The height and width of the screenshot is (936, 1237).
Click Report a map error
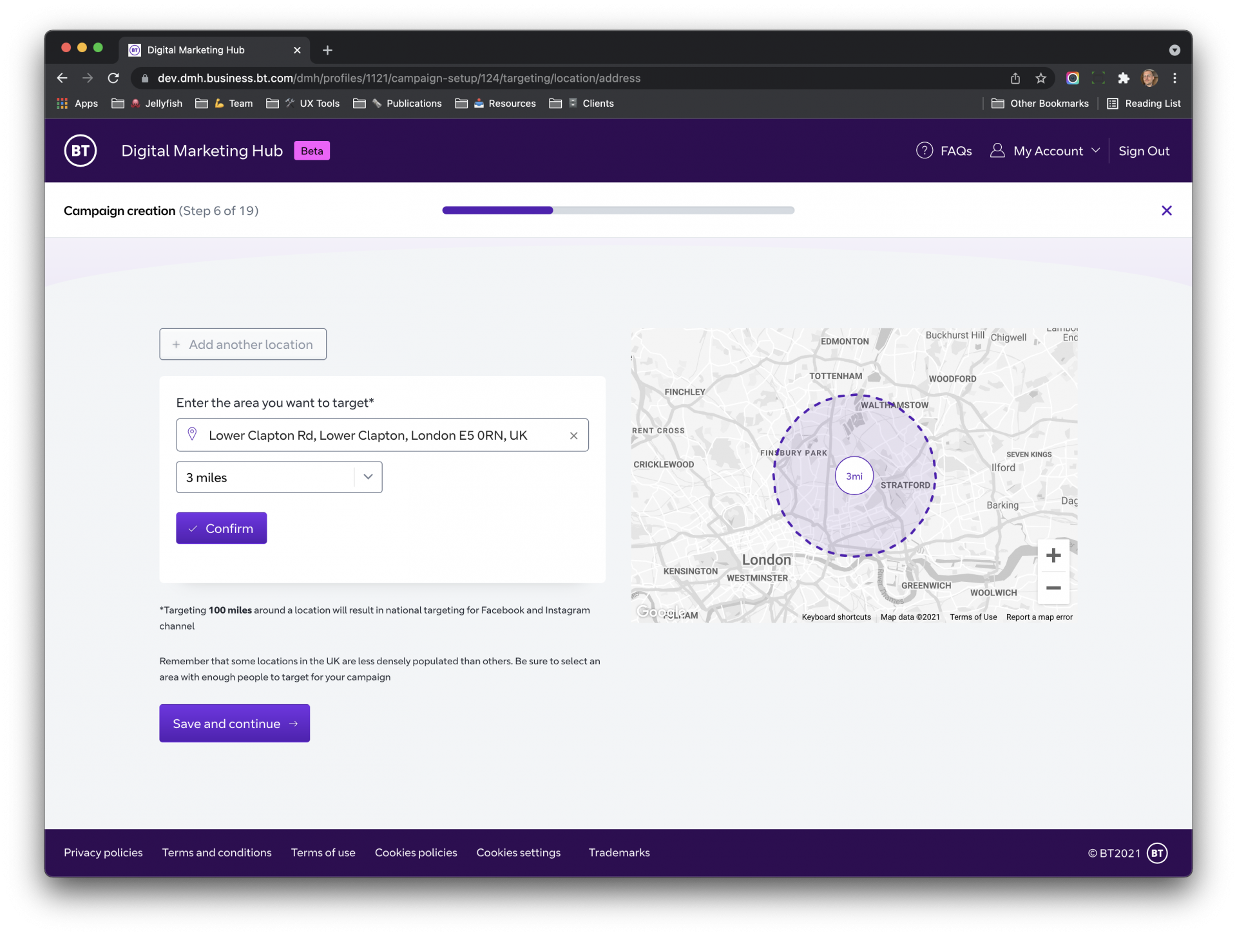tap(1039, 617)
